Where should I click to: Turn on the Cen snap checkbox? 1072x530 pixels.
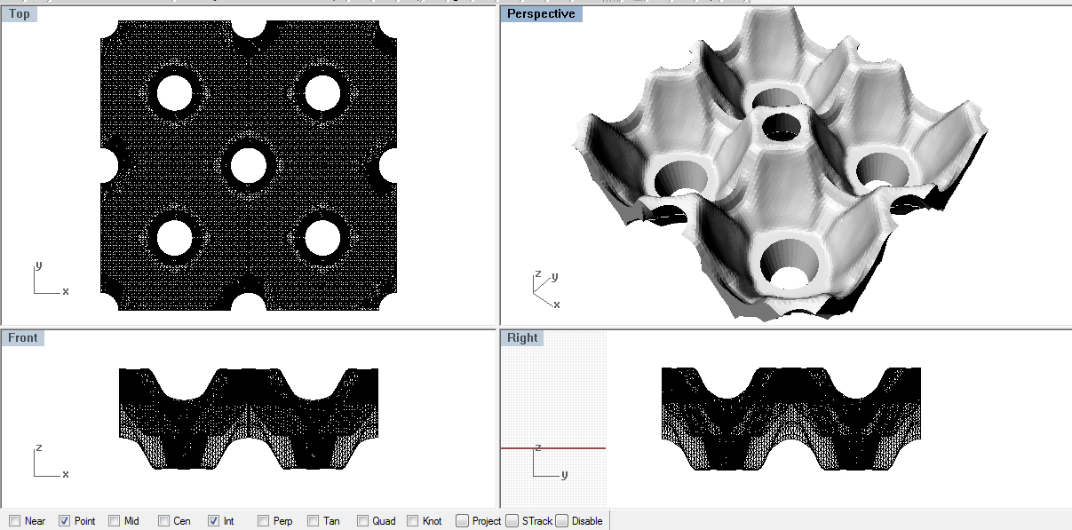tap(163, 521)
